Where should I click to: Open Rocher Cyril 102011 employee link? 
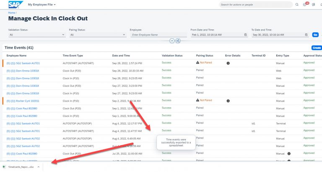pyautogui.click(x=23, y=101)
